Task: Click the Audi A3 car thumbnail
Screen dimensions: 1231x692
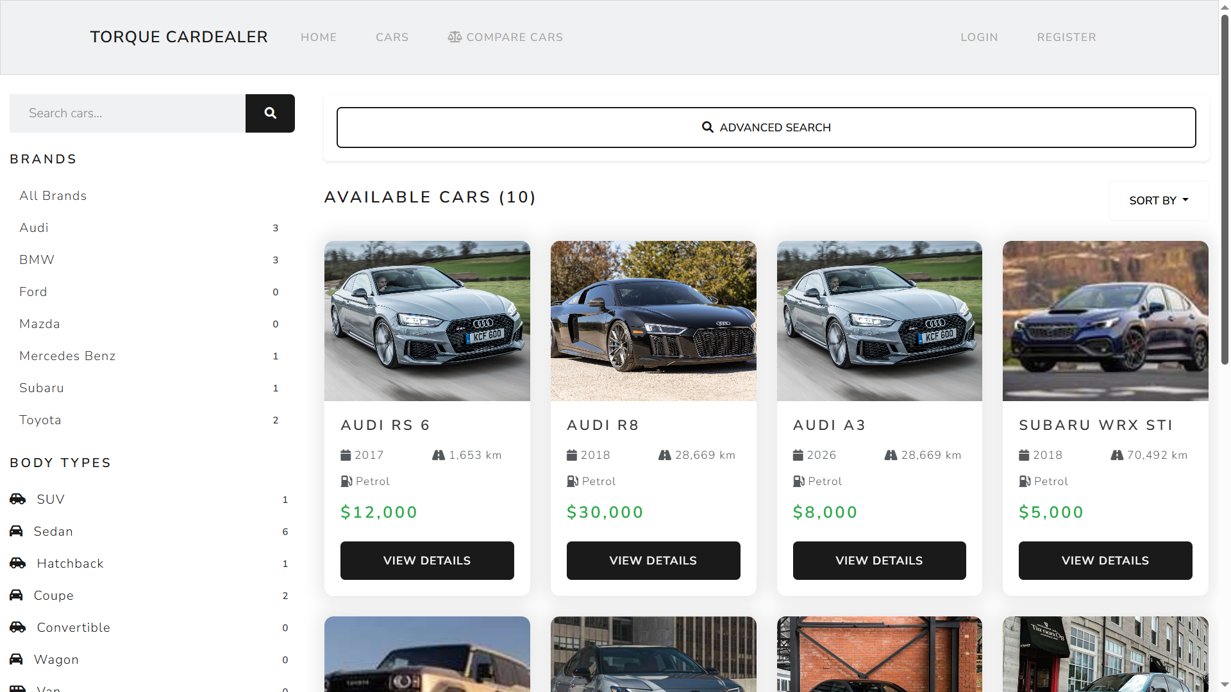Action: point(879,321)
